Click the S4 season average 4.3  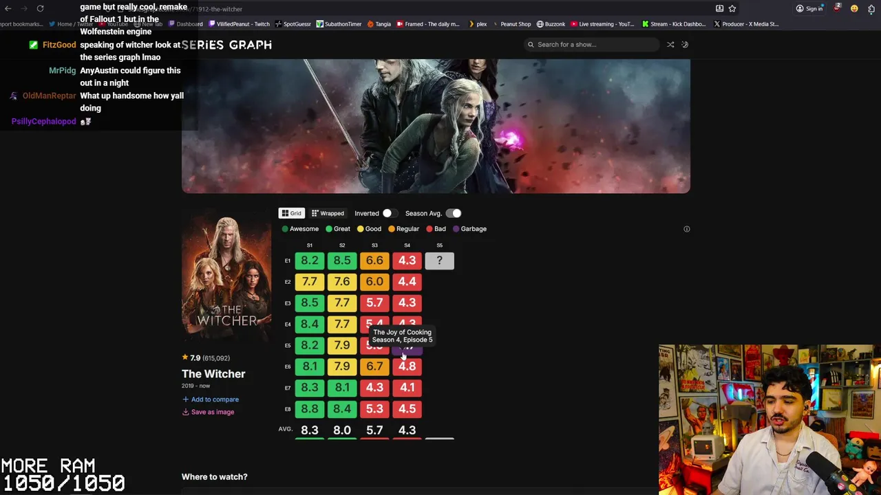coord(407,430)
